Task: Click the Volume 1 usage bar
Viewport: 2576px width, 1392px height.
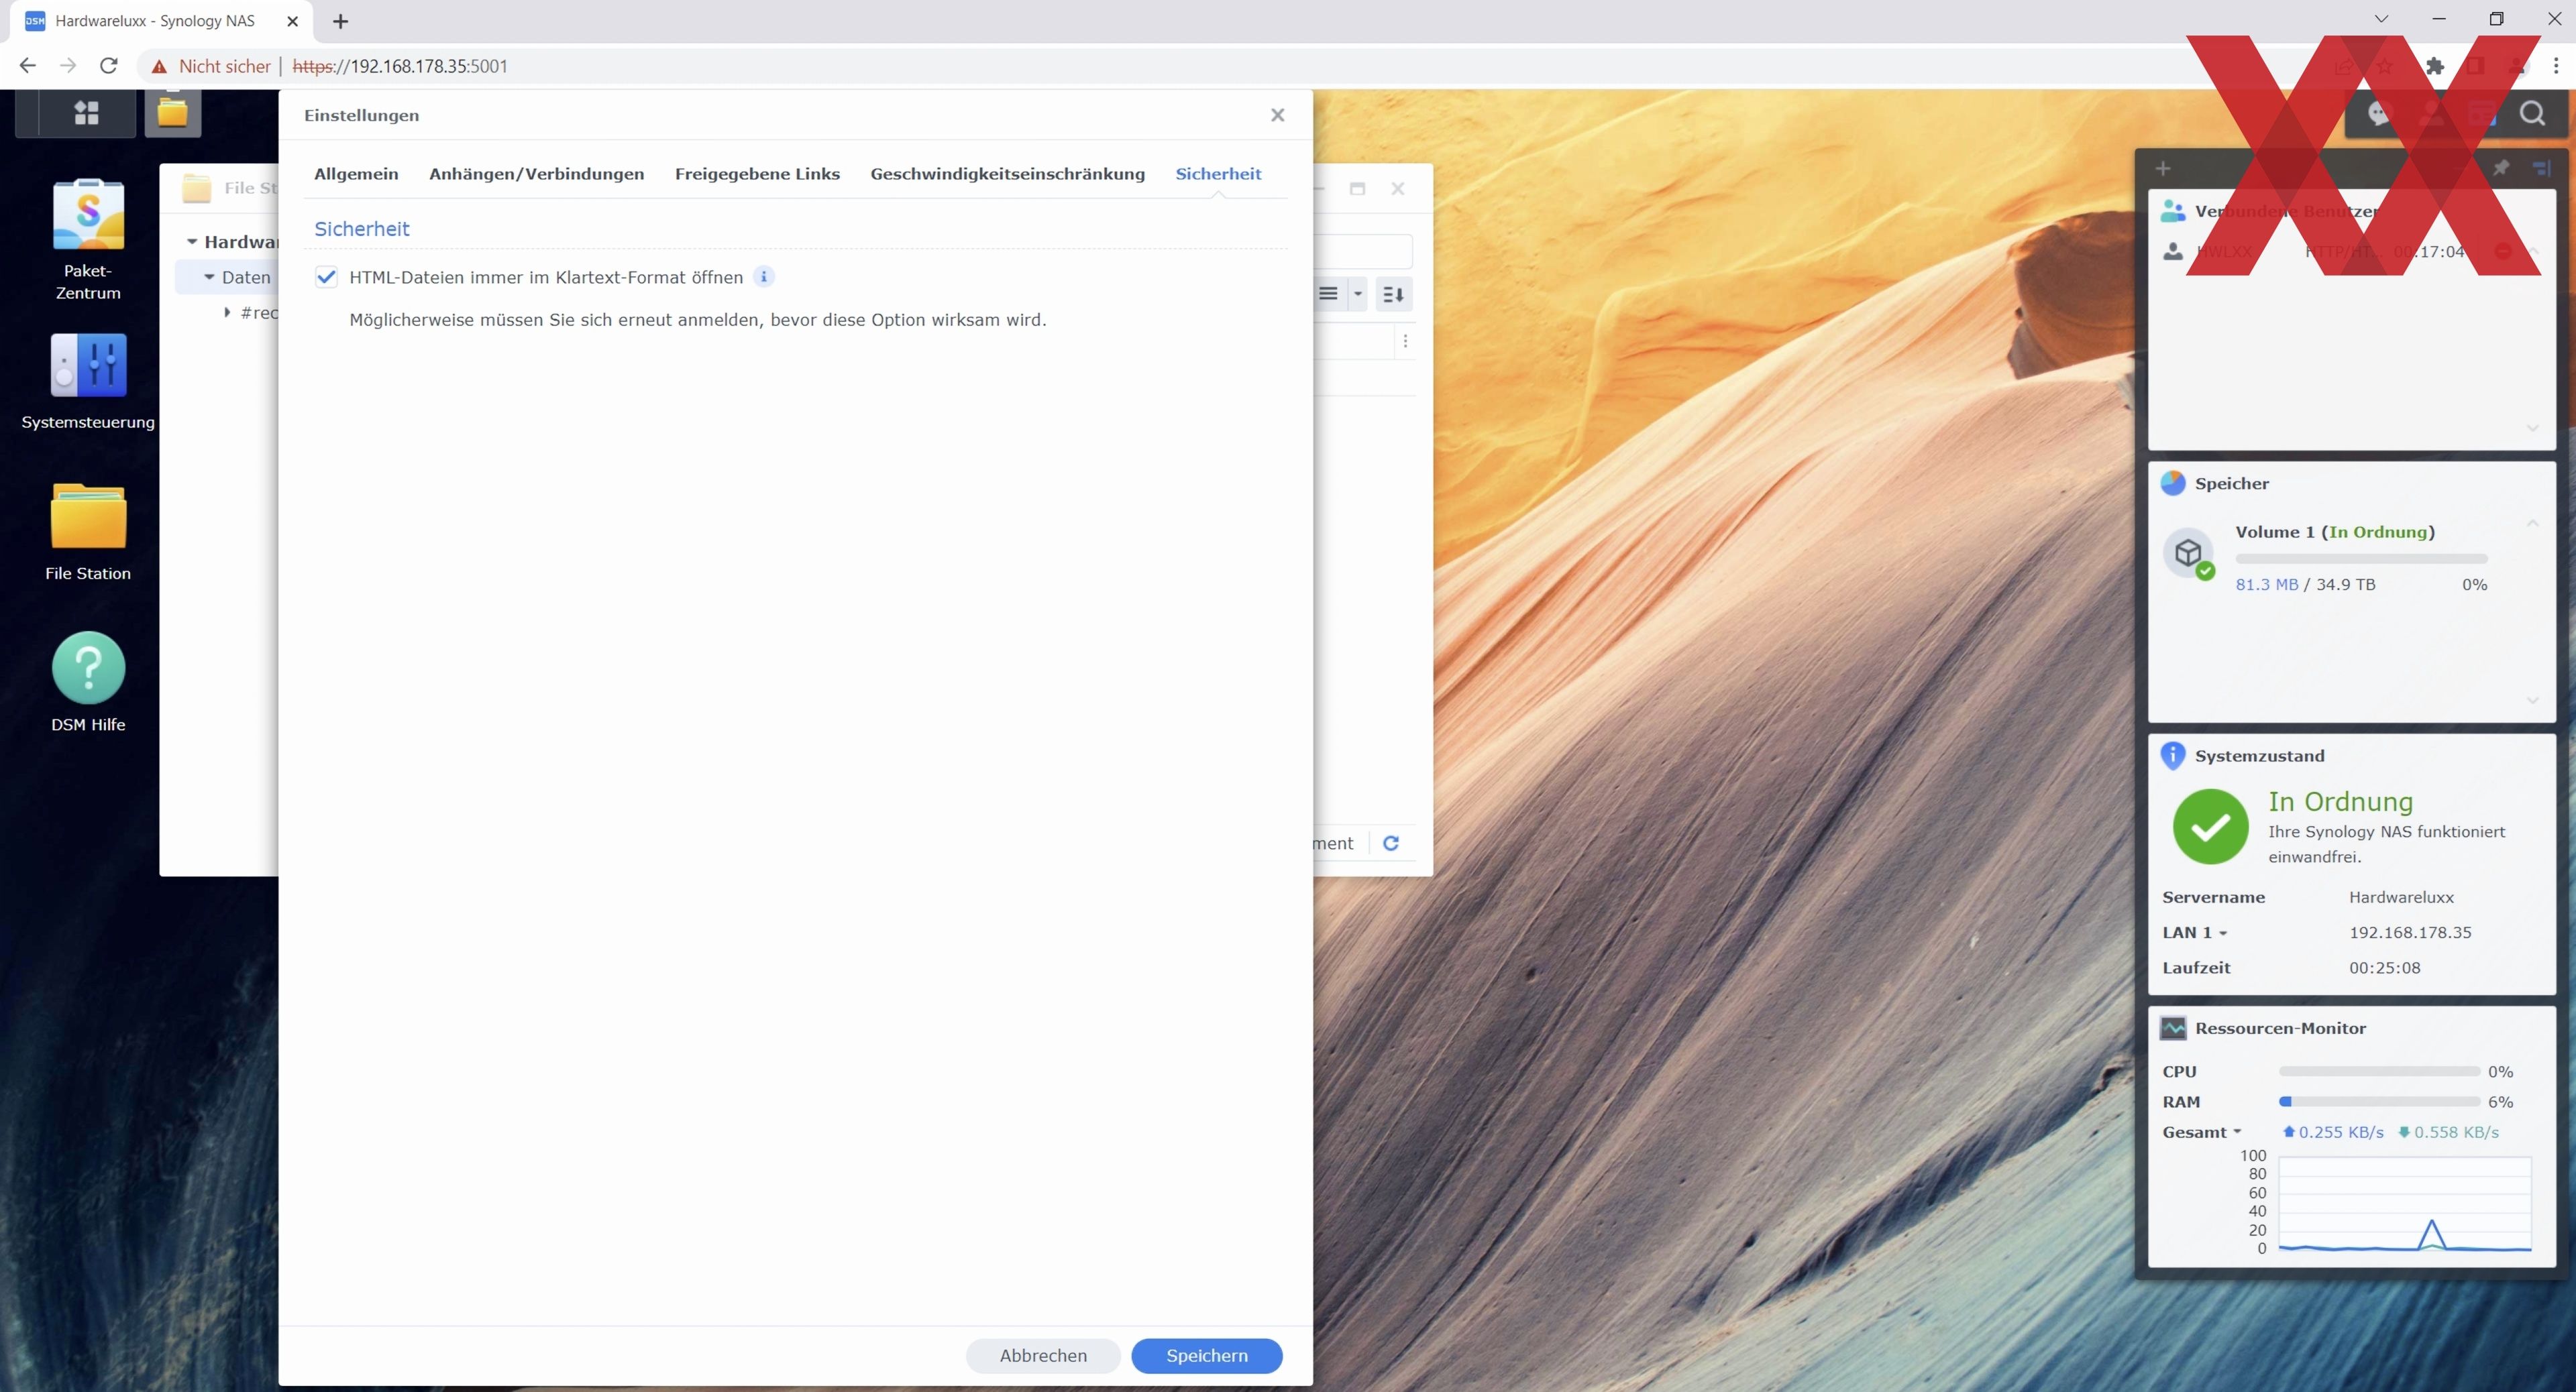Action: point(2361,558)
